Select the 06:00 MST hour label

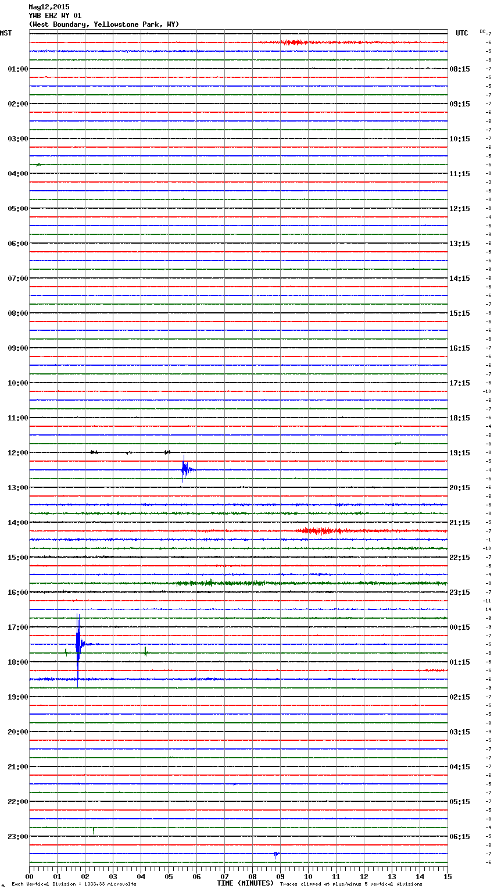click(x=17, y=244)
